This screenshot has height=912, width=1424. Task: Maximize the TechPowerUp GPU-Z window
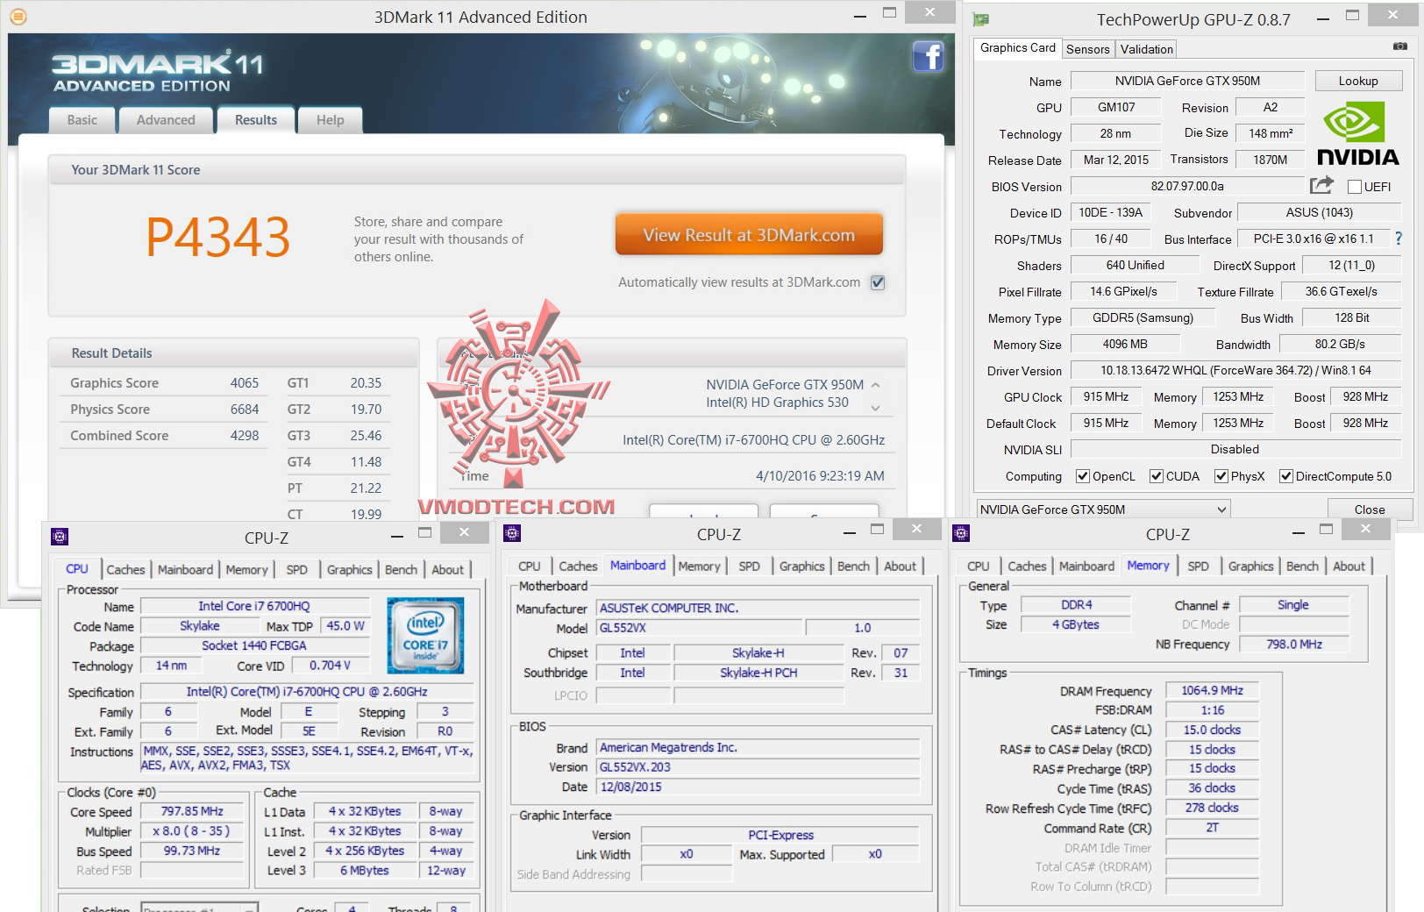pyautogui.click(x=1352, y=16)
